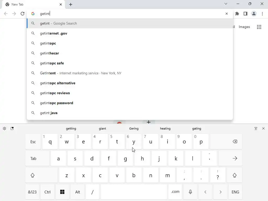Viewport: 268px width, 201px height.
Task: Insert word prediction 'Gering'
Action: (134, 129)
